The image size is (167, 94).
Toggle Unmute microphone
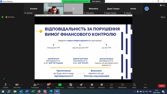click(x=5, y=86)
